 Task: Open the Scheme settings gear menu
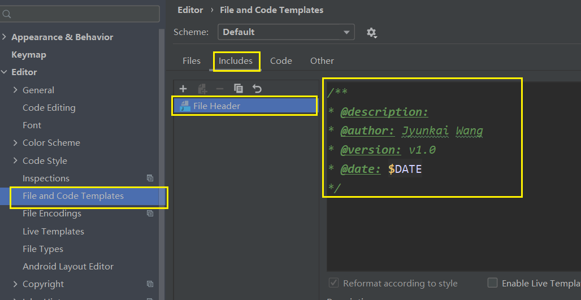tap(371, 32)
